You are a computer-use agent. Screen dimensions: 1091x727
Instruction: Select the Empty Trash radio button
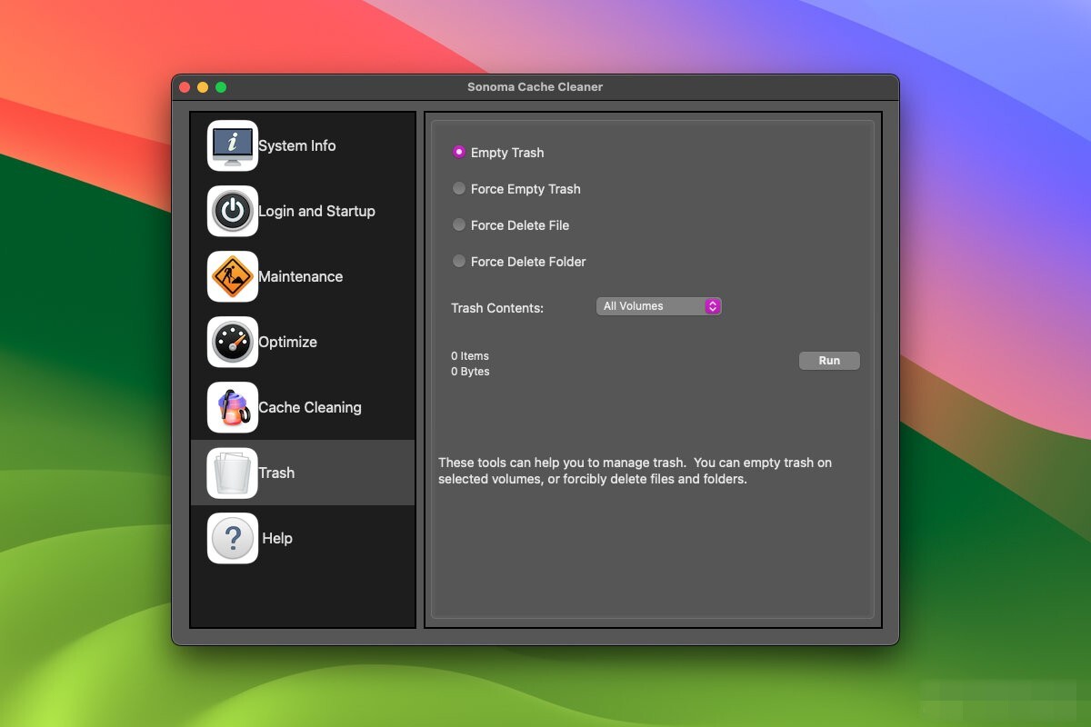(x=459, y=153)
